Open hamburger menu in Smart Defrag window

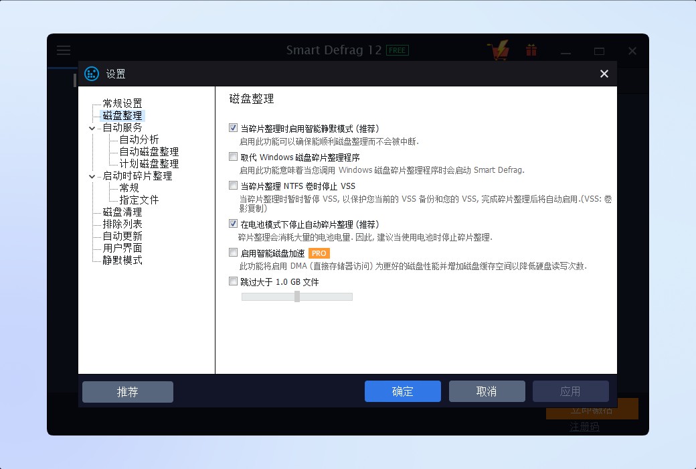click(x=64, y=50)
